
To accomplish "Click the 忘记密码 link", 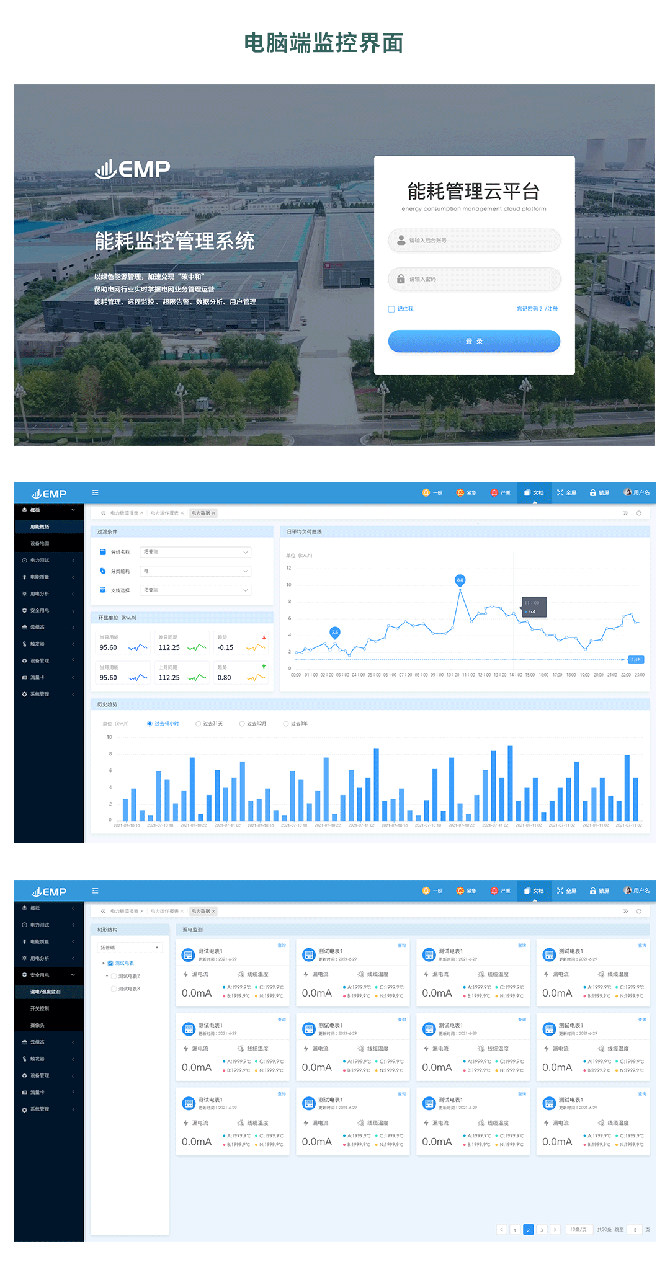I will pyautogui.click(x=529, y=309).
